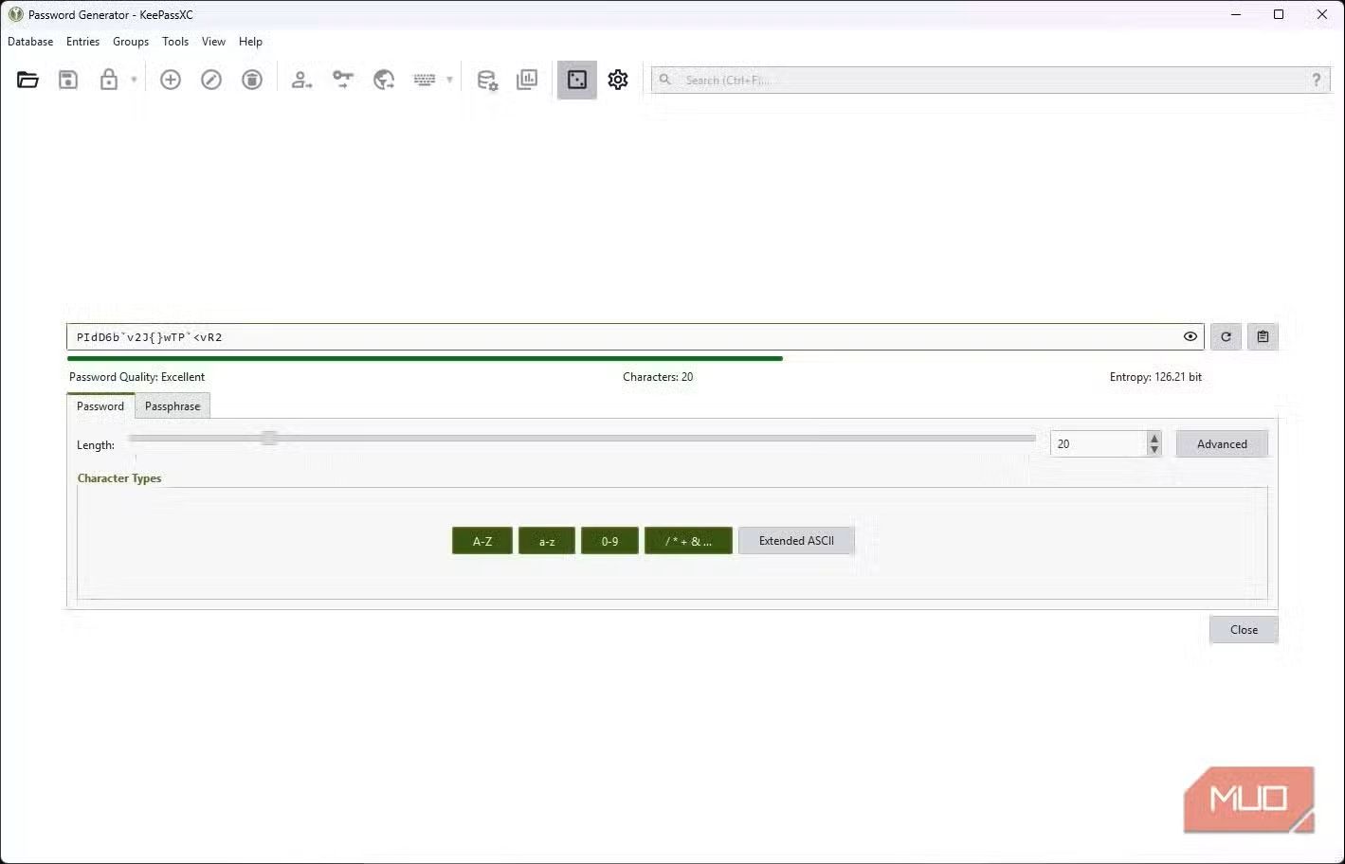Click the Length slider handle

(269, 438)
